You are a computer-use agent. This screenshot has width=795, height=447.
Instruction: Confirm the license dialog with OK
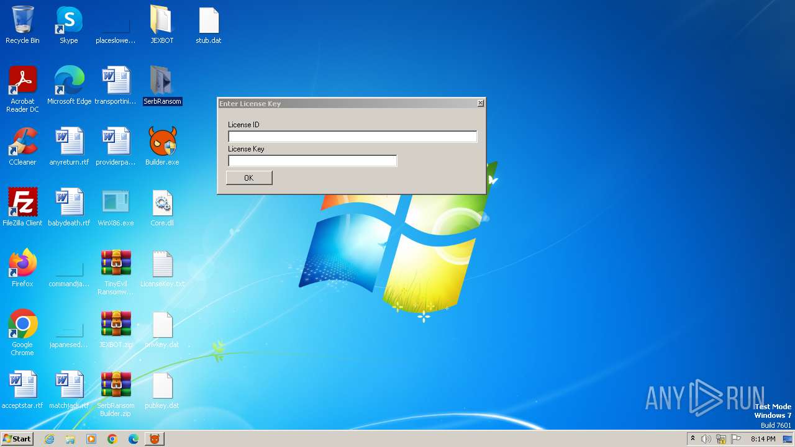[x=249, y=178]
